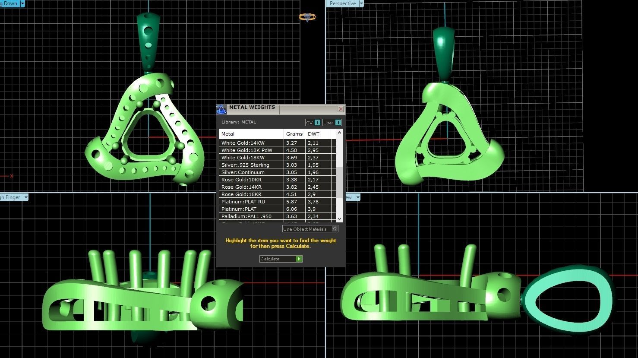This screenshot has width=638, height=358.
Task: Toggle the GV library switch
Action: (x=313, y=123)
